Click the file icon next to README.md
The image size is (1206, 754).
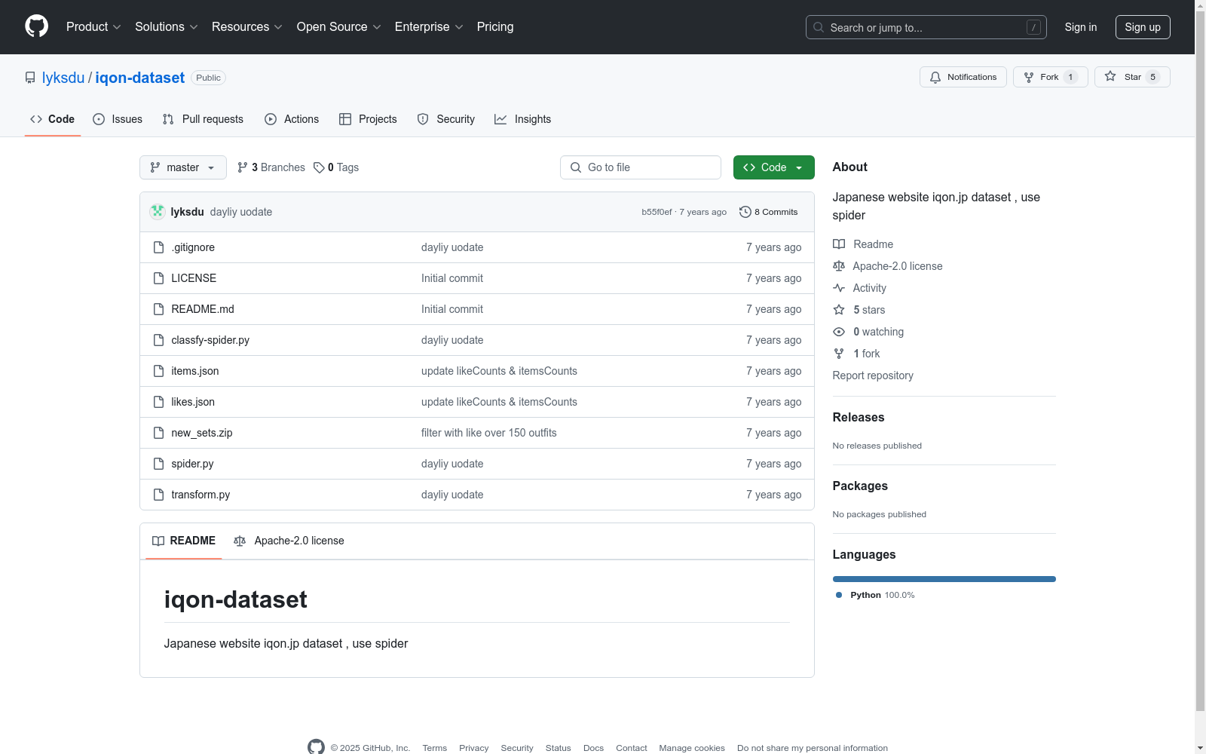[x=158, y=309]
